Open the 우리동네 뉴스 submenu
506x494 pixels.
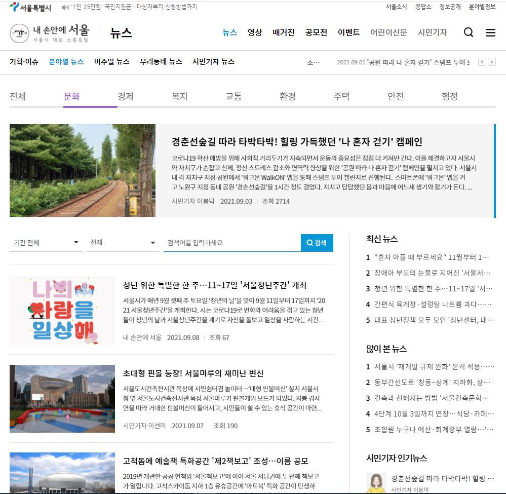161,62
